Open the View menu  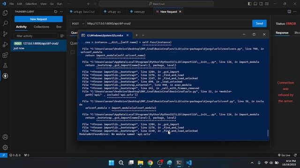click(44, 4)
